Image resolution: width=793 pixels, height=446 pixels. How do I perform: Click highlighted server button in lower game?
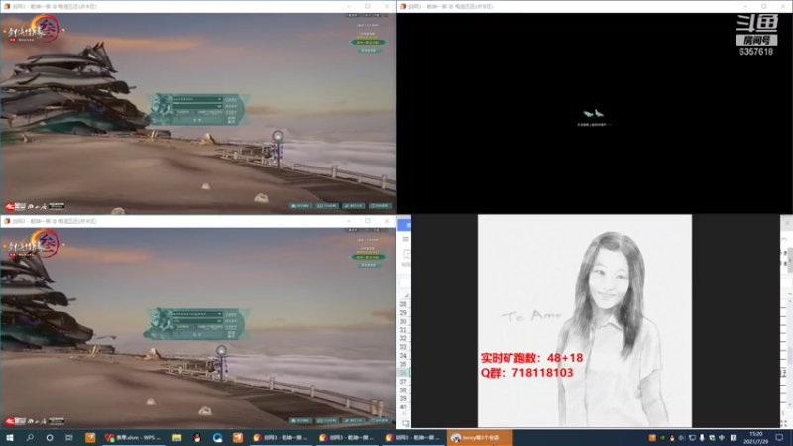click(x=368, y=257)
